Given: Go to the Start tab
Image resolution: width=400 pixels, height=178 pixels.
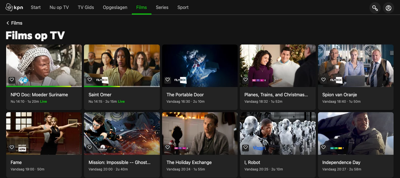Looking at the screenshot, I should 36,8.
